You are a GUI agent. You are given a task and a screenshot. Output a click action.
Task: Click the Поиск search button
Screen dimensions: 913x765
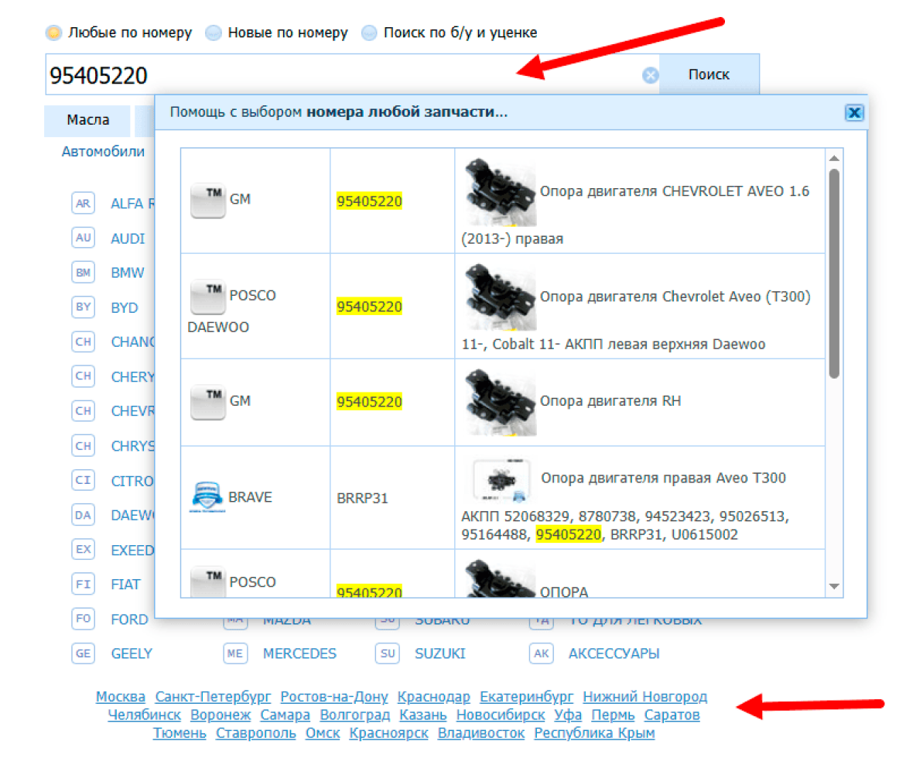pos(710,74)
